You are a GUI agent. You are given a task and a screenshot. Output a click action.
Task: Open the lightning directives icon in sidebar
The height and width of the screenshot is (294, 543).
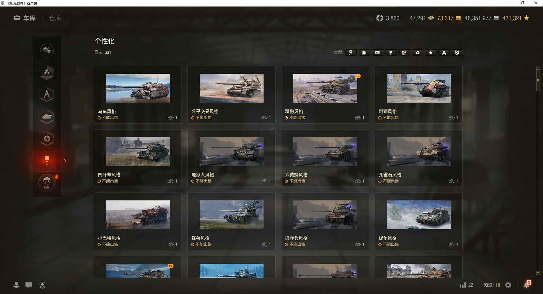[x=47, y=139]
